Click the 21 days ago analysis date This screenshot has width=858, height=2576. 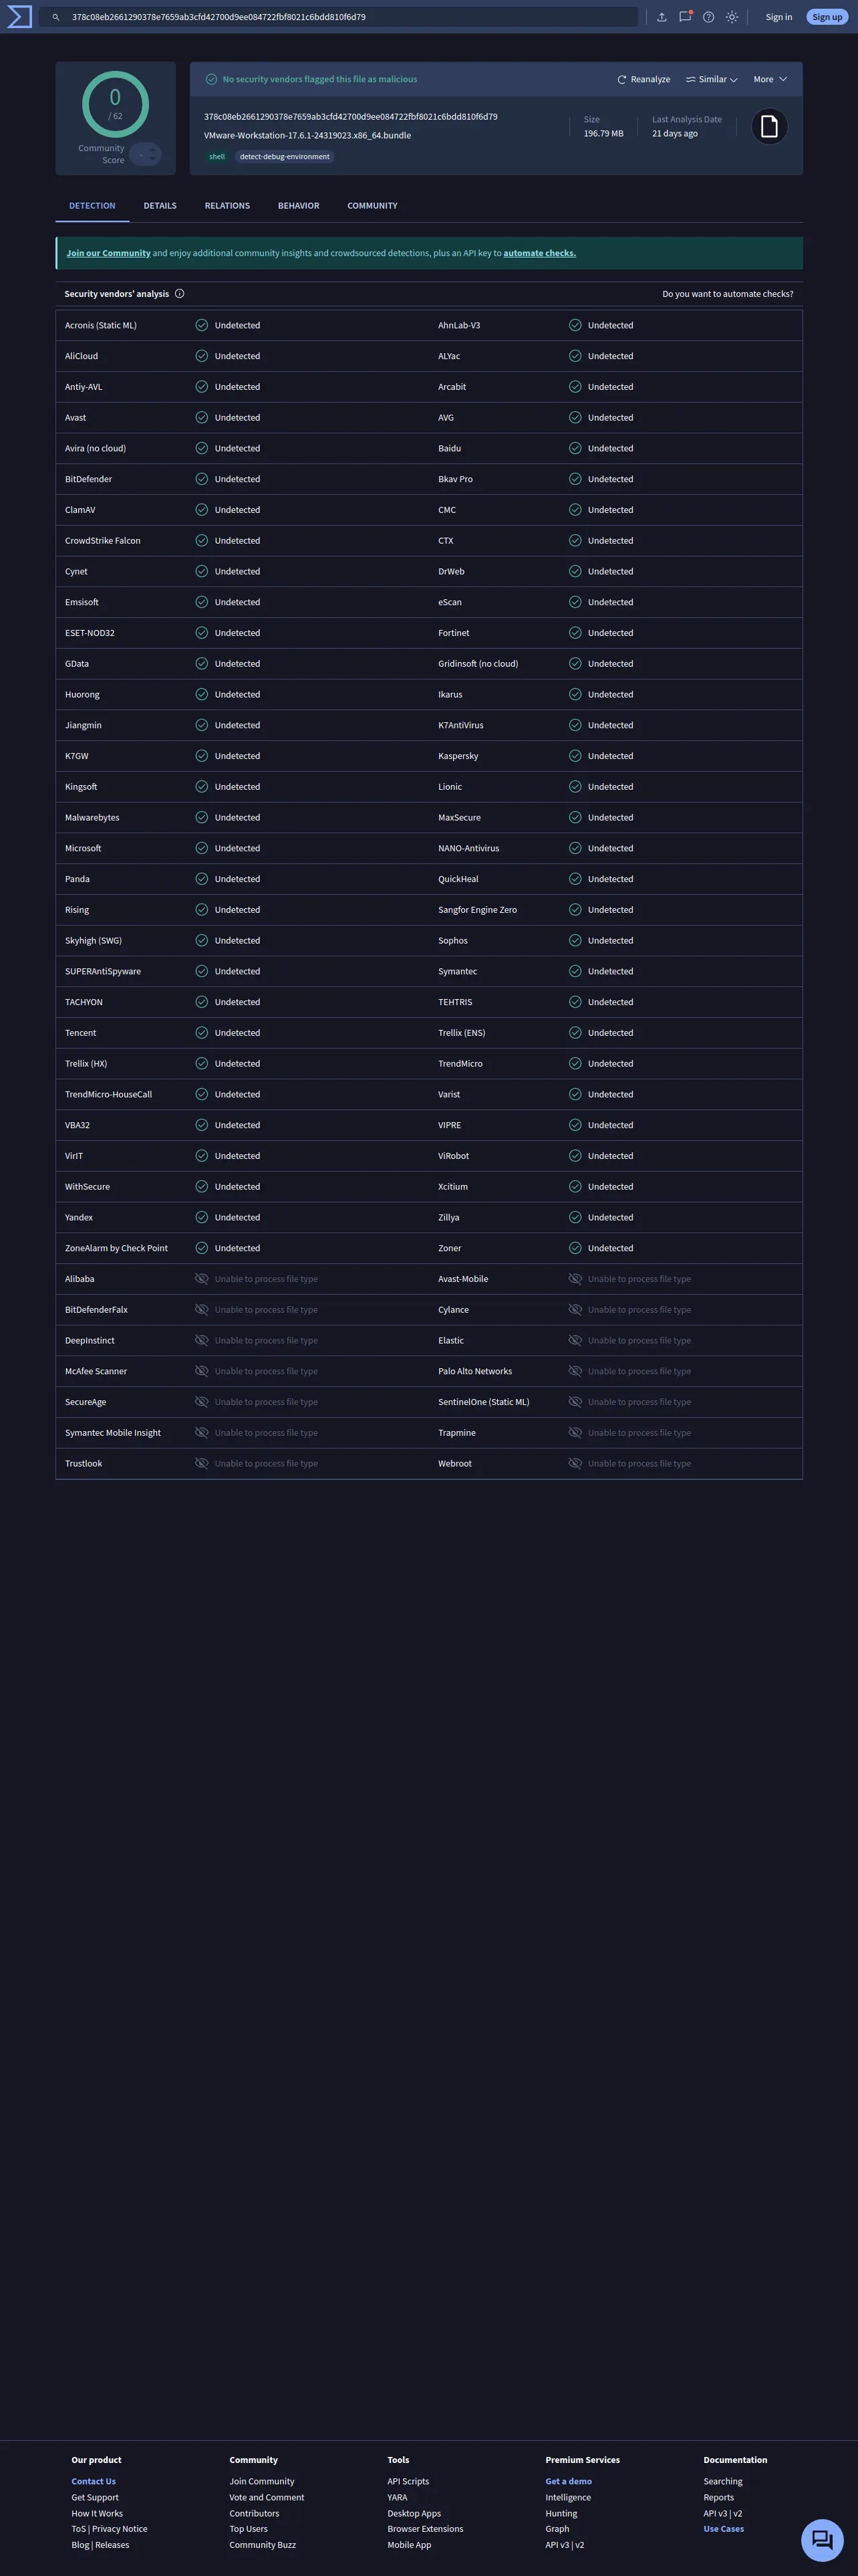pos(675,133)
